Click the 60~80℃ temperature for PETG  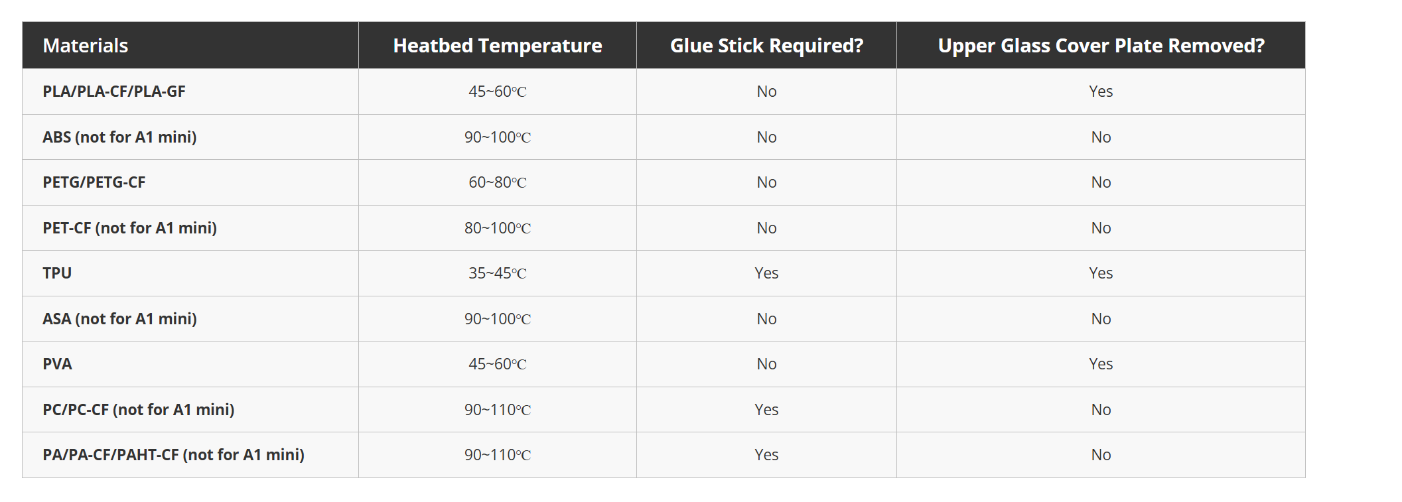point(498,182)
